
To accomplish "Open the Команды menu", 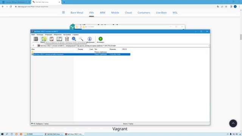I will click(40, 35).
